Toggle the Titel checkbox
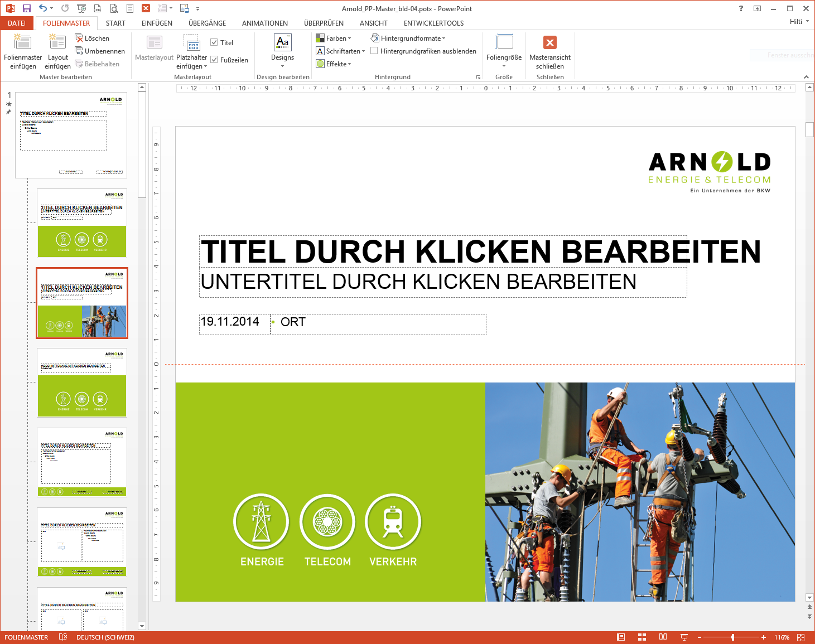 [214, 42]
